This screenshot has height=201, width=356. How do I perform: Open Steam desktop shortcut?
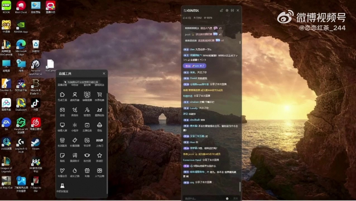tap(36, 144)
